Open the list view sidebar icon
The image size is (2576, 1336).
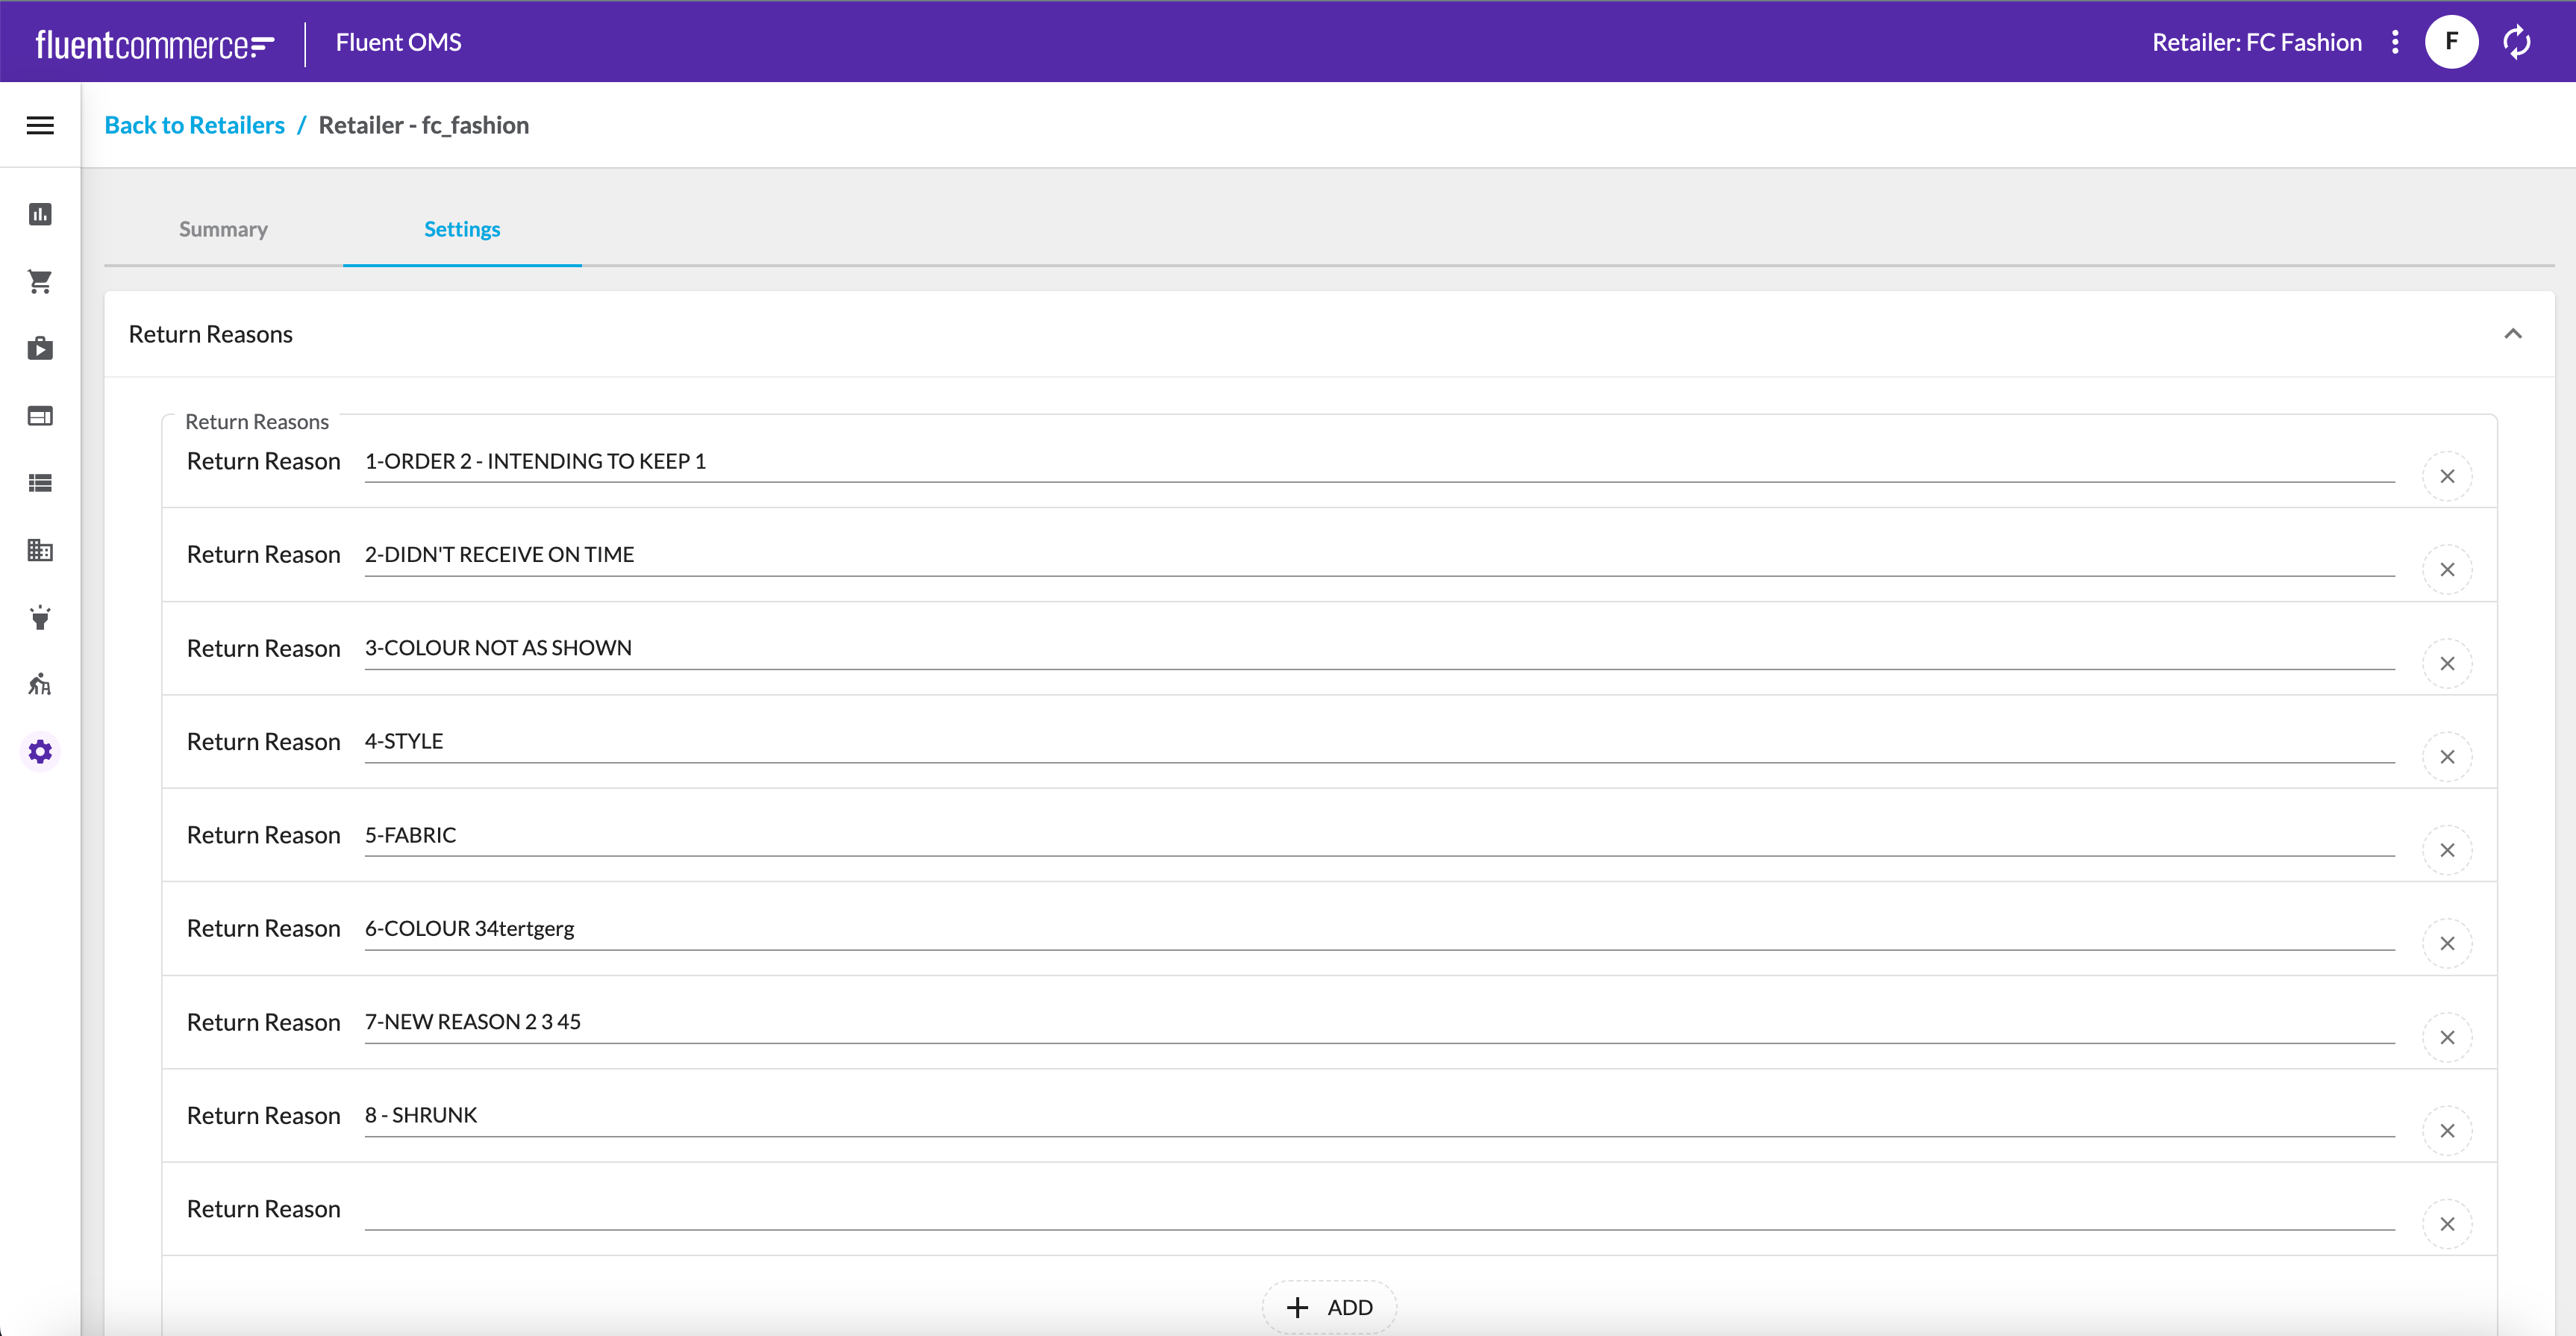point(40,483)
